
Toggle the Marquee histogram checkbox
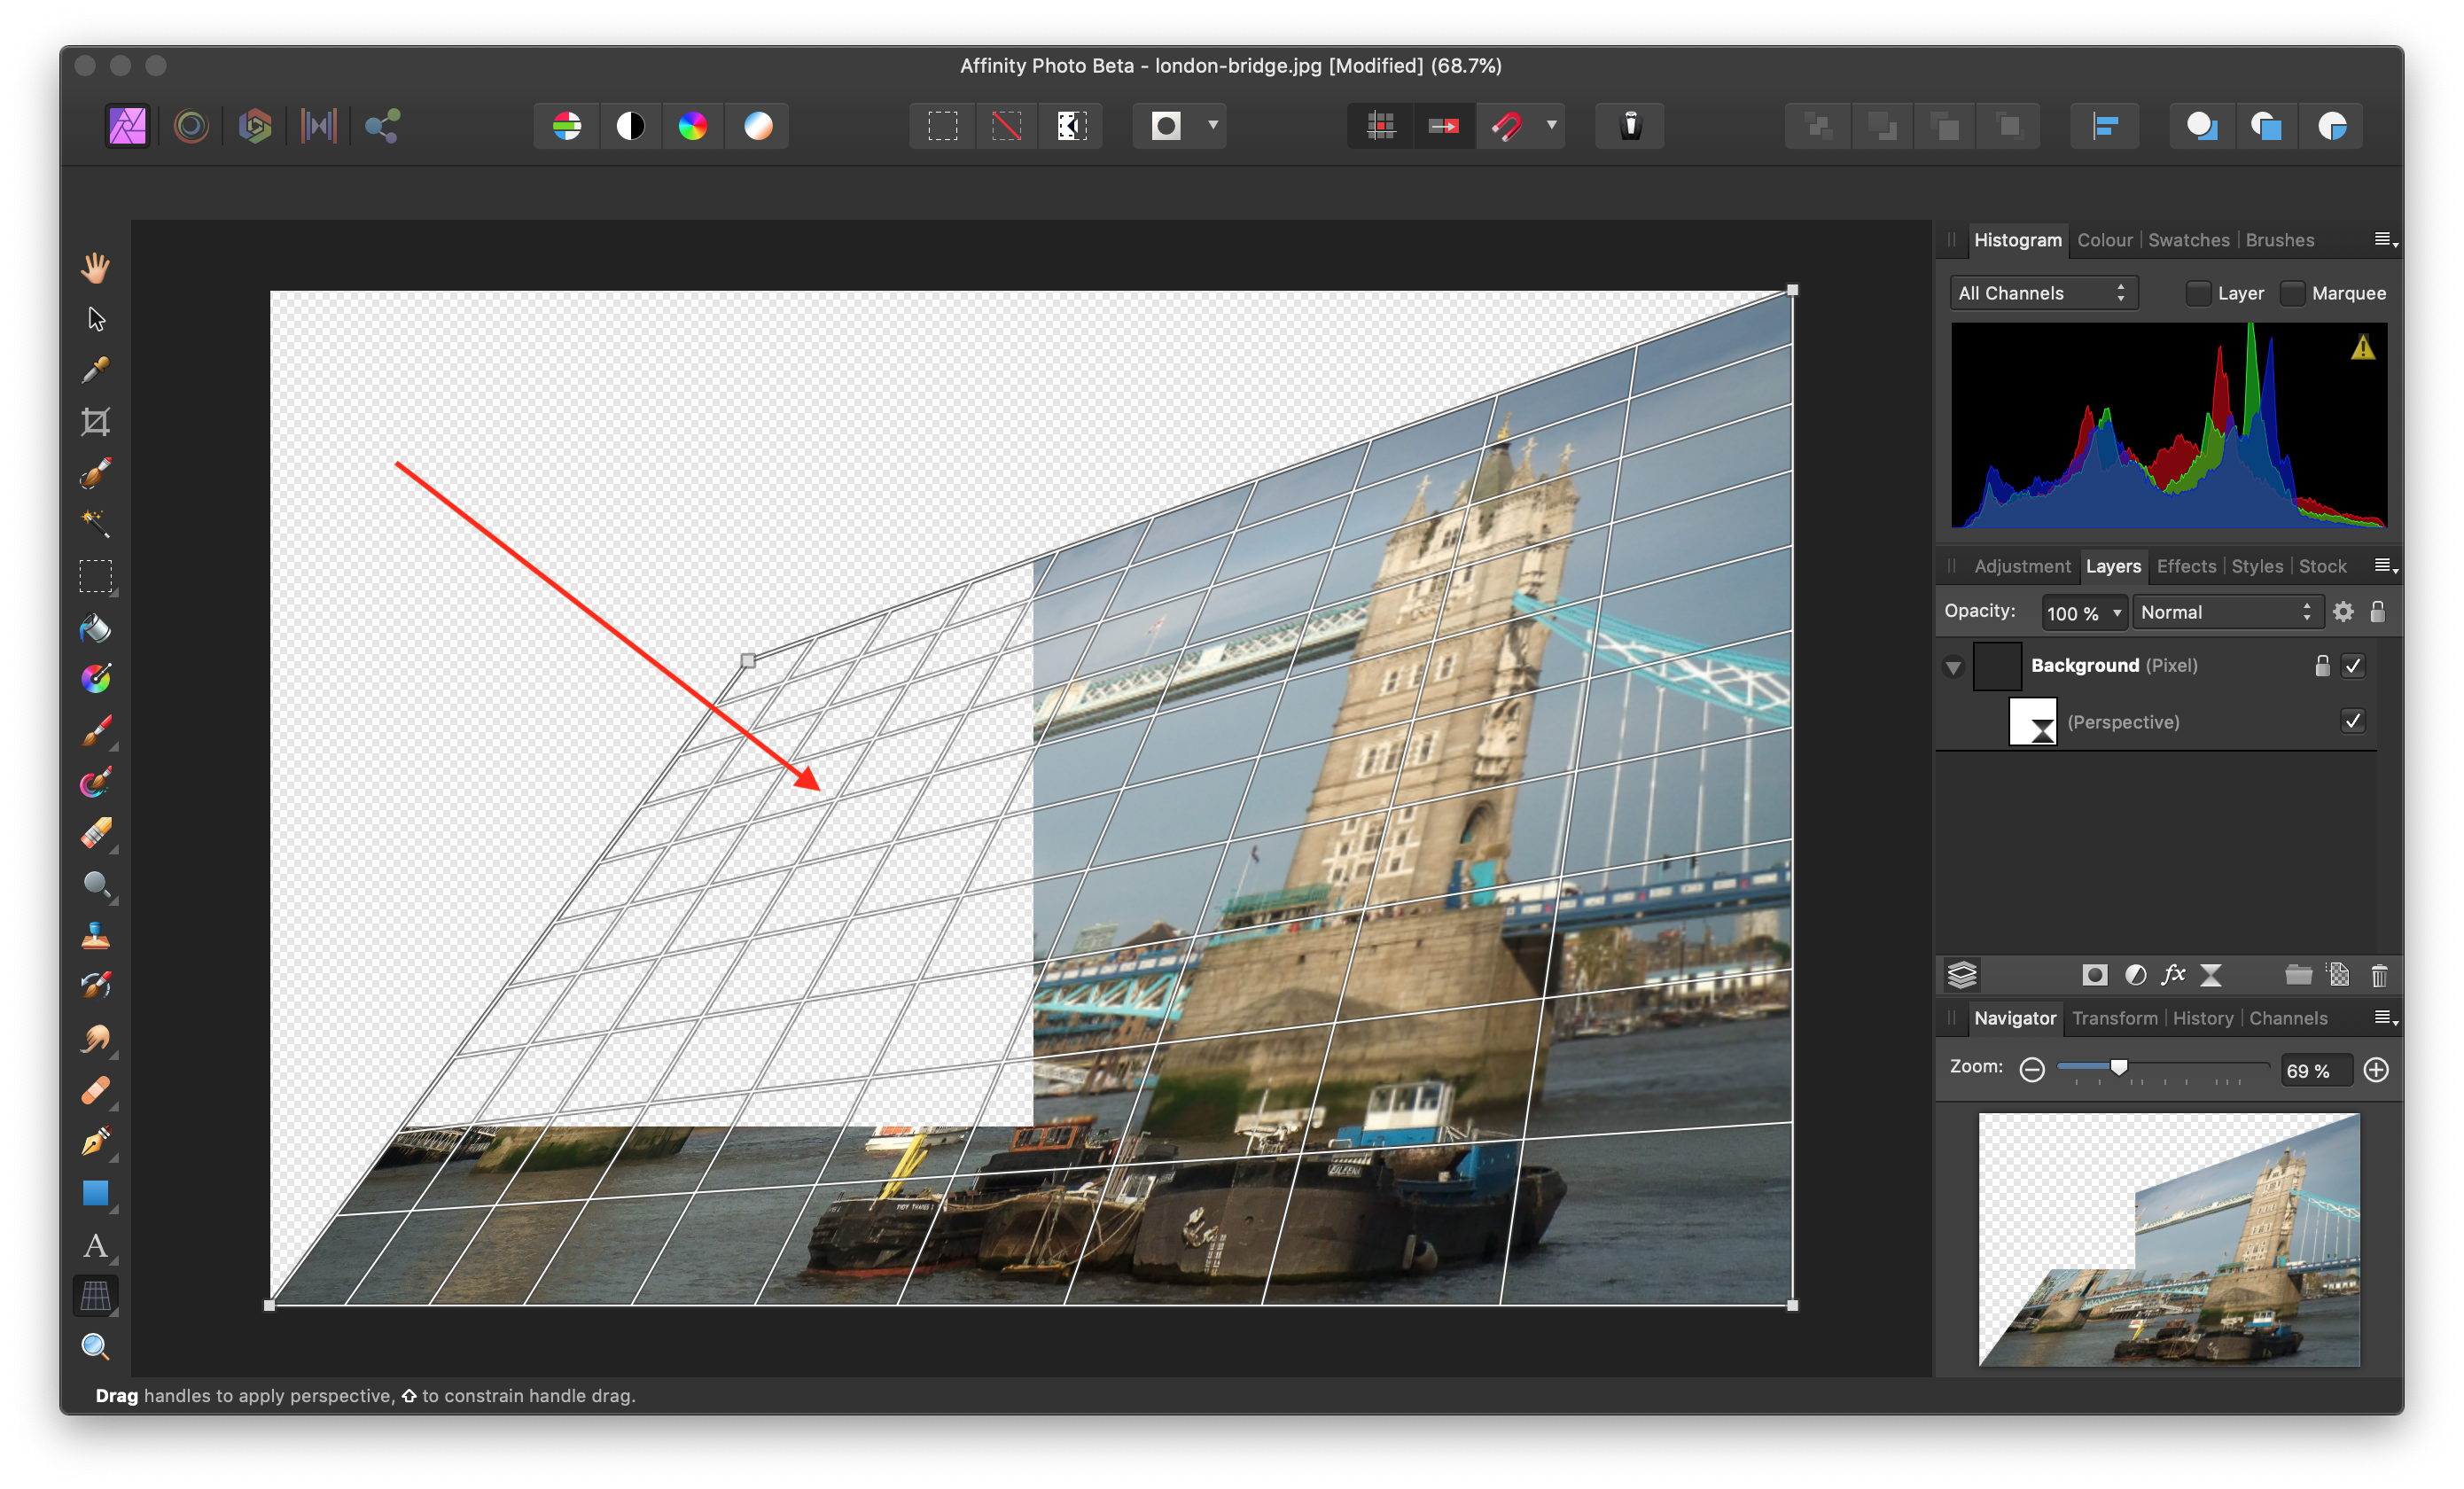(2295, 292)
